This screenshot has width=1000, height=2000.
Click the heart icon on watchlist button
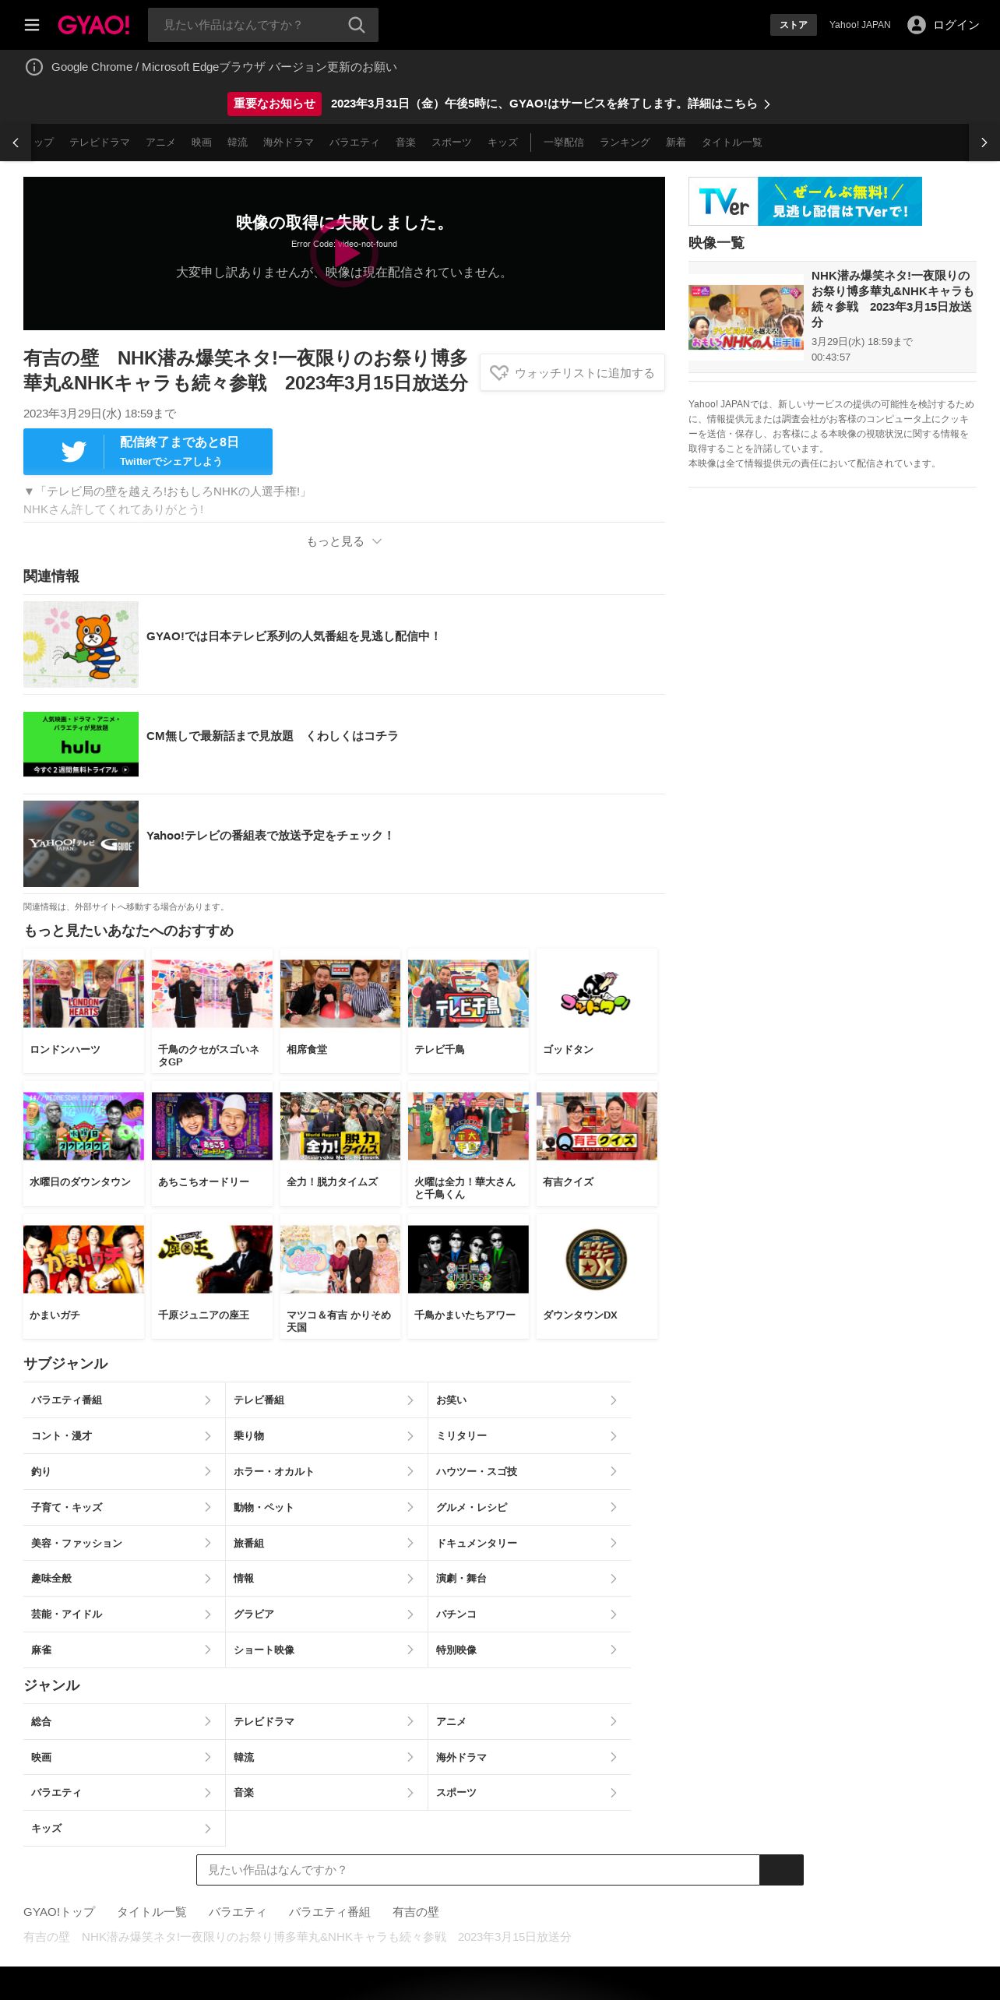499,373
